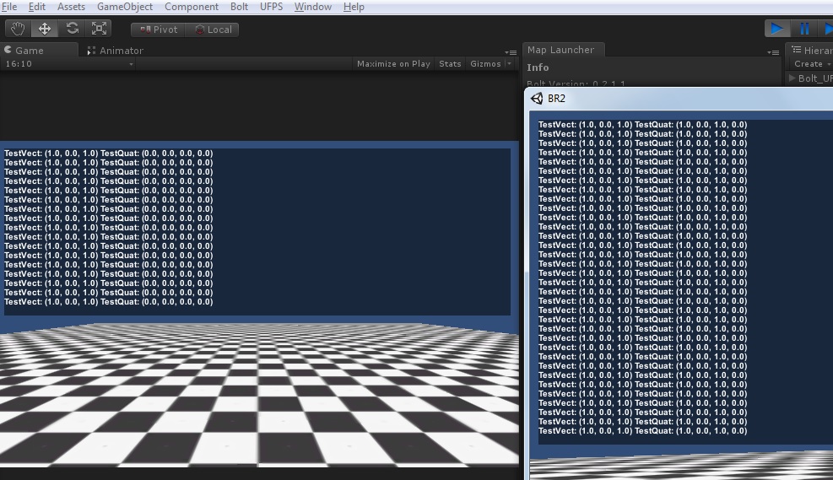Toggle Pivot handle position

coord(159,30)
